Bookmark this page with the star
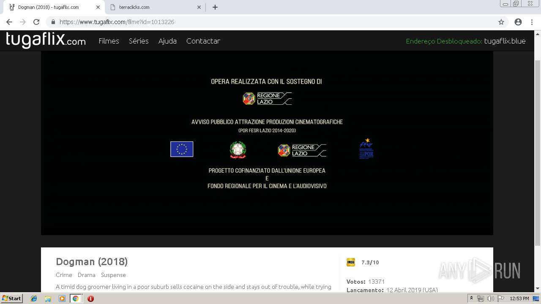 coord(501,22)
